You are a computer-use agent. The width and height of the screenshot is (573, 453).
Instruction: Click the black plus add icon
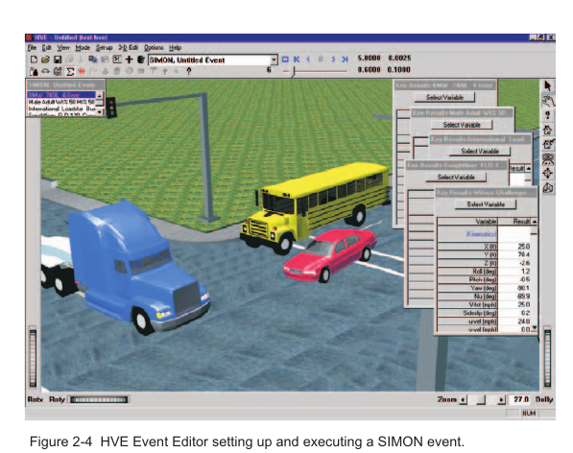129,60
